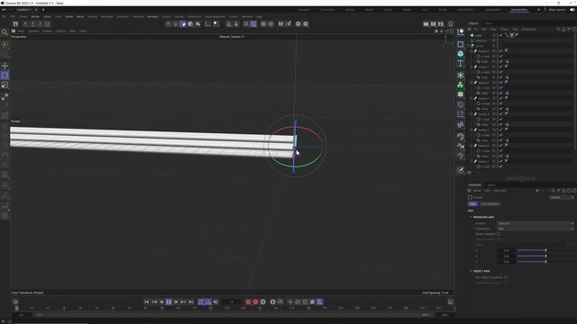The height and width of the screenshot is (324, 577).
Task: Open the Cameras viewport menu
Action: click(x=33, y=31)
